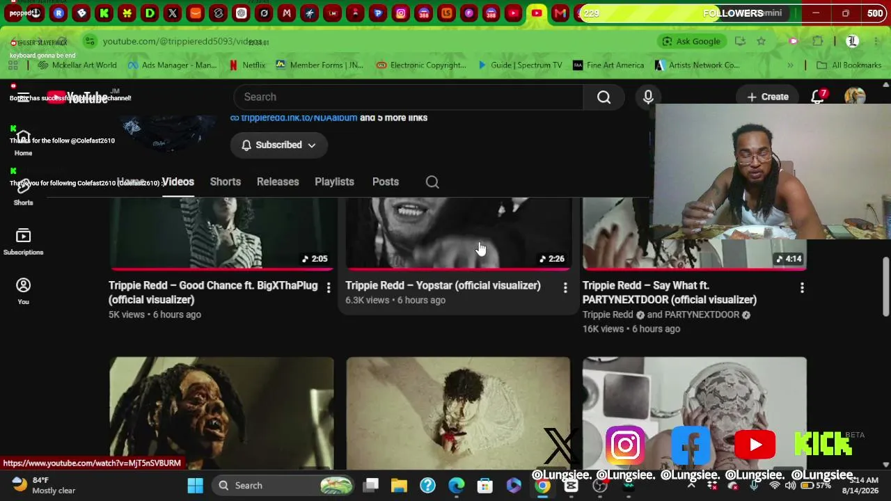891x501 pixels.
Task: Click the Windows taskbar Search box
Action: 282,486
